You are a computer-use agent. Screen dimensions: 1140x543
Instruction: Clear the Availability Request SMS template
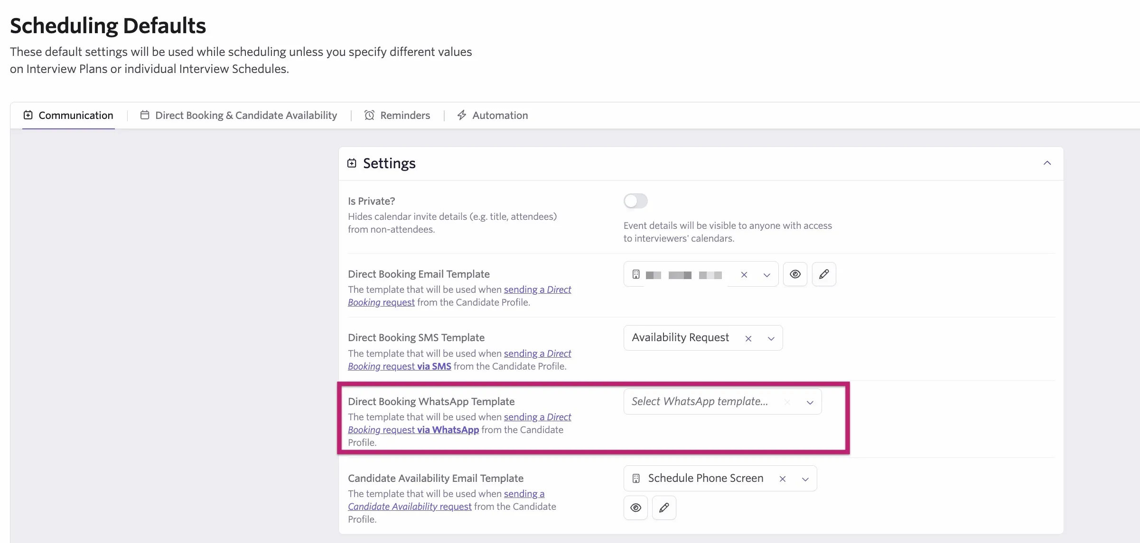click(x=748, y=338)
